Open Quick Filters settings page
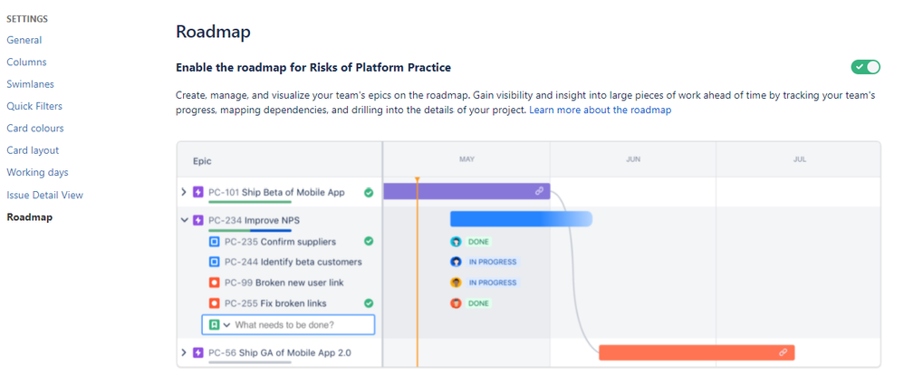The width and height of the screenshot is (904, 375). coord(34,106)
